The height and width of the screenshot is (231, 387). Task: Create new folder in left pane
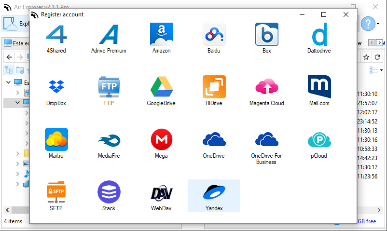coord(20,70)
